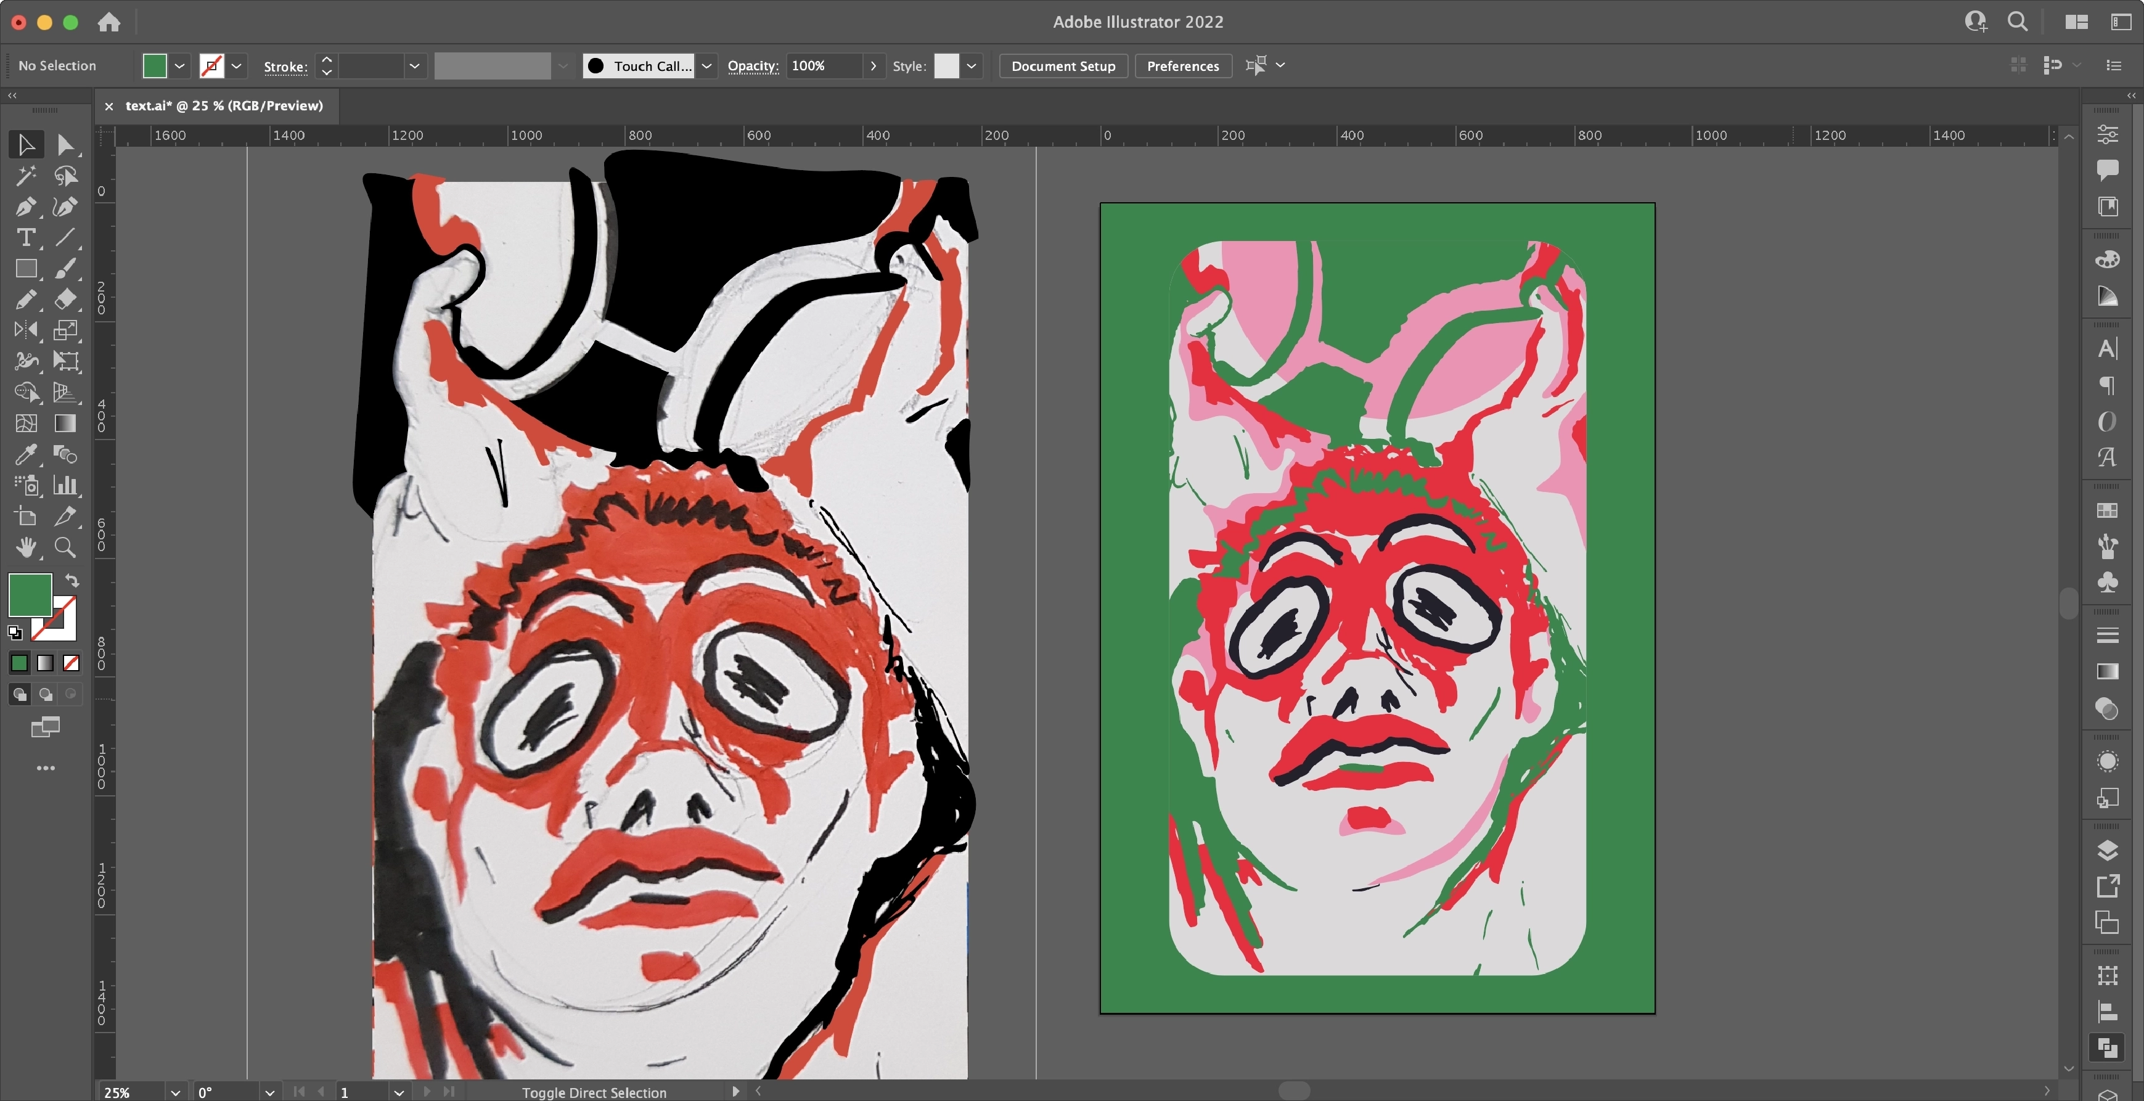Image resolution: width=2144 pixels, height=1101 pixels.
Task: Open the Layers panel icon
Action: (x=2108, y=851)
